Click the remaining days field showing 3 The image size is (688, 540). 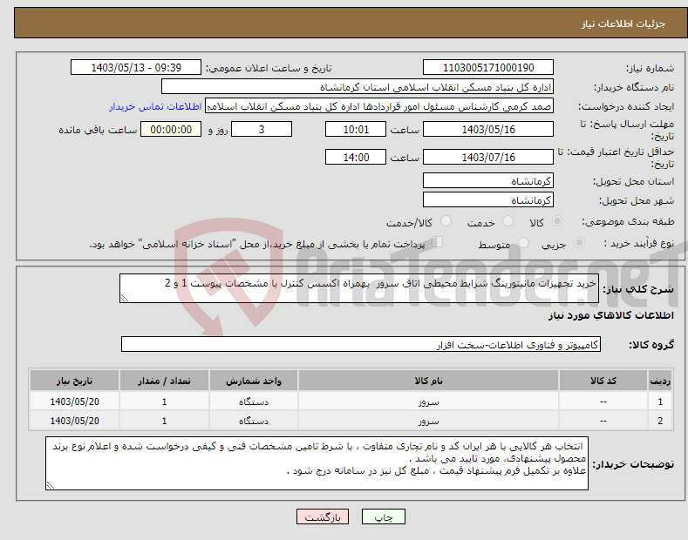click(262, 129)
